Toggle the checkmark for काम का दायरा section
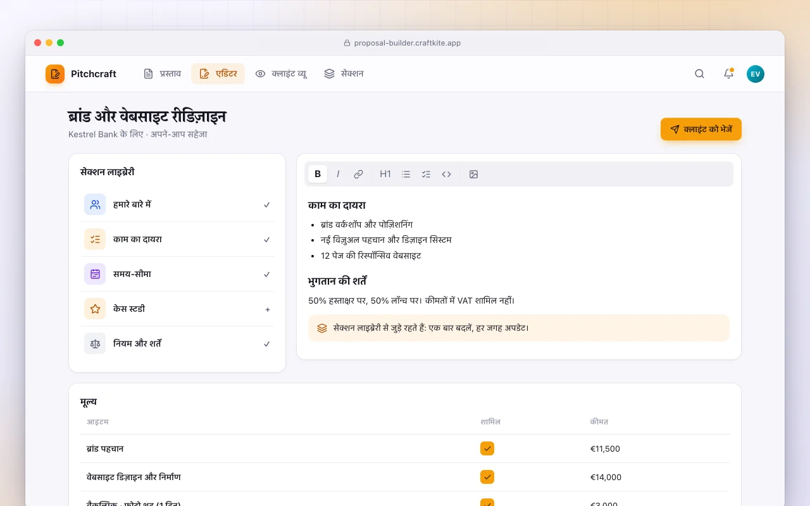The height and width of the screenshot is (506, 810). click(267, 240)
